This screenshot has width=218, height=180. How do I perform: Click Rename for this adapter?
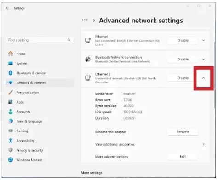(183, 132)
